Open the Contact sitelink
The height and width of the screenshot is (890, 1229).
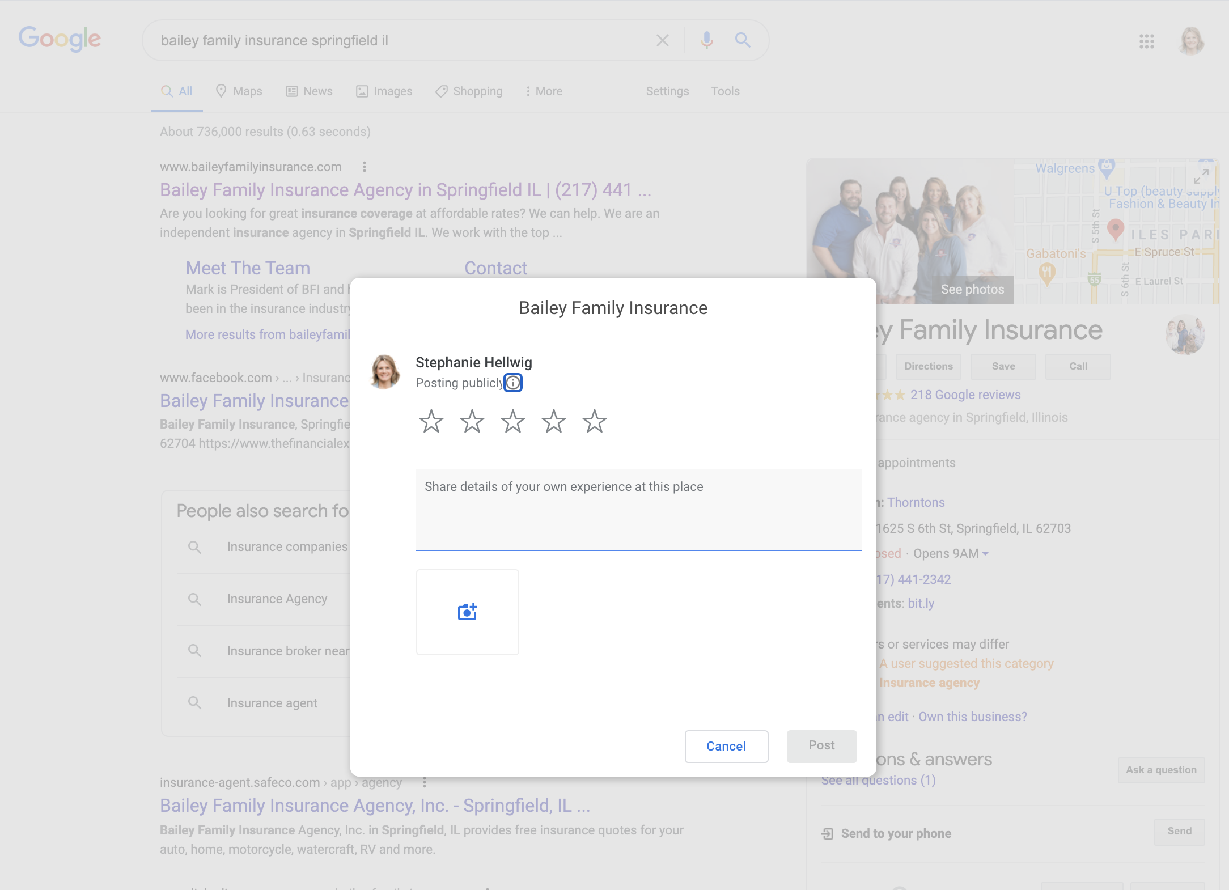coord(496,268)
